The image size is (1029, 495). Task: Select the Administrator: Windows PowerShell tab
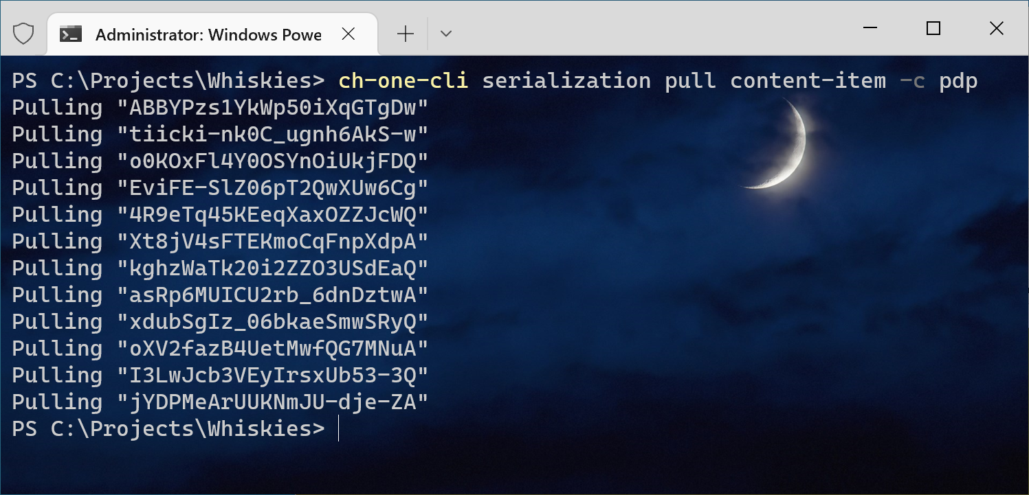pos(208,34)
